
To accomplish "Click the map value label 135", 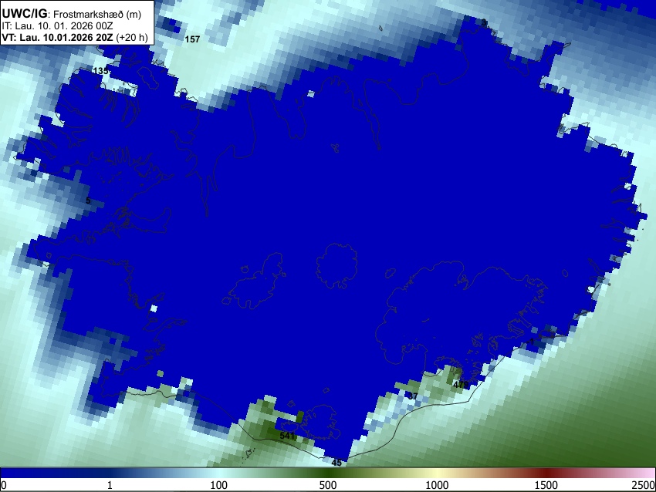I will click(x=100, y=71).
